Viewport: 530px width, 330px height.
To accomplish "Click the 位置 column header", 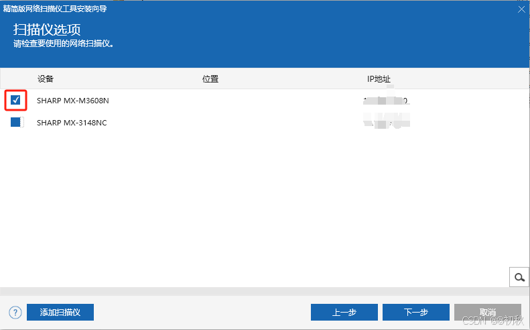I will pos(210,79).
